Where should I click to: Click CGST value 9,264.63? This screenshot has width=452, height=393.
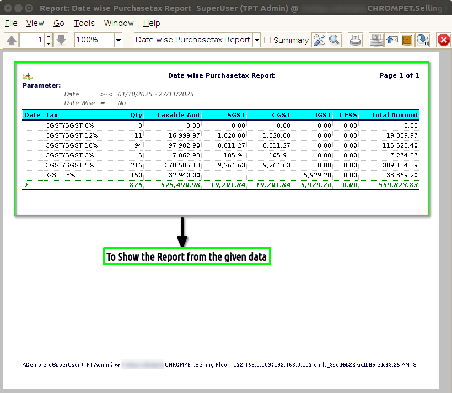point(277,165)
